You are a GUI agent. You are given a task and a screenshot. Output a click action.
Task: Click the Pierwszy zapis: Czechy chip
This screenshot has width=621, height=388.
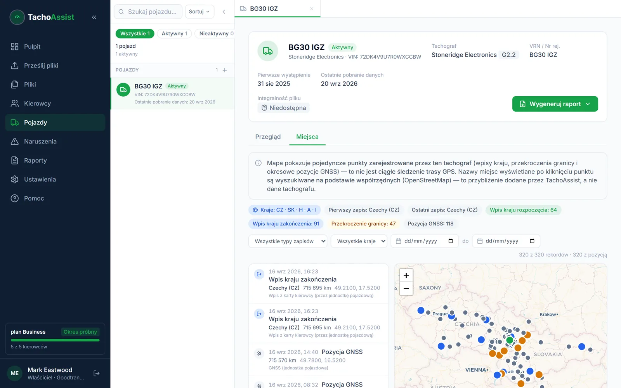click(x=364, y=210)
